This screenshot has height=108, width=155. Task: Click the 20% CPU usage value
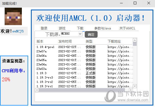(6, 79)
